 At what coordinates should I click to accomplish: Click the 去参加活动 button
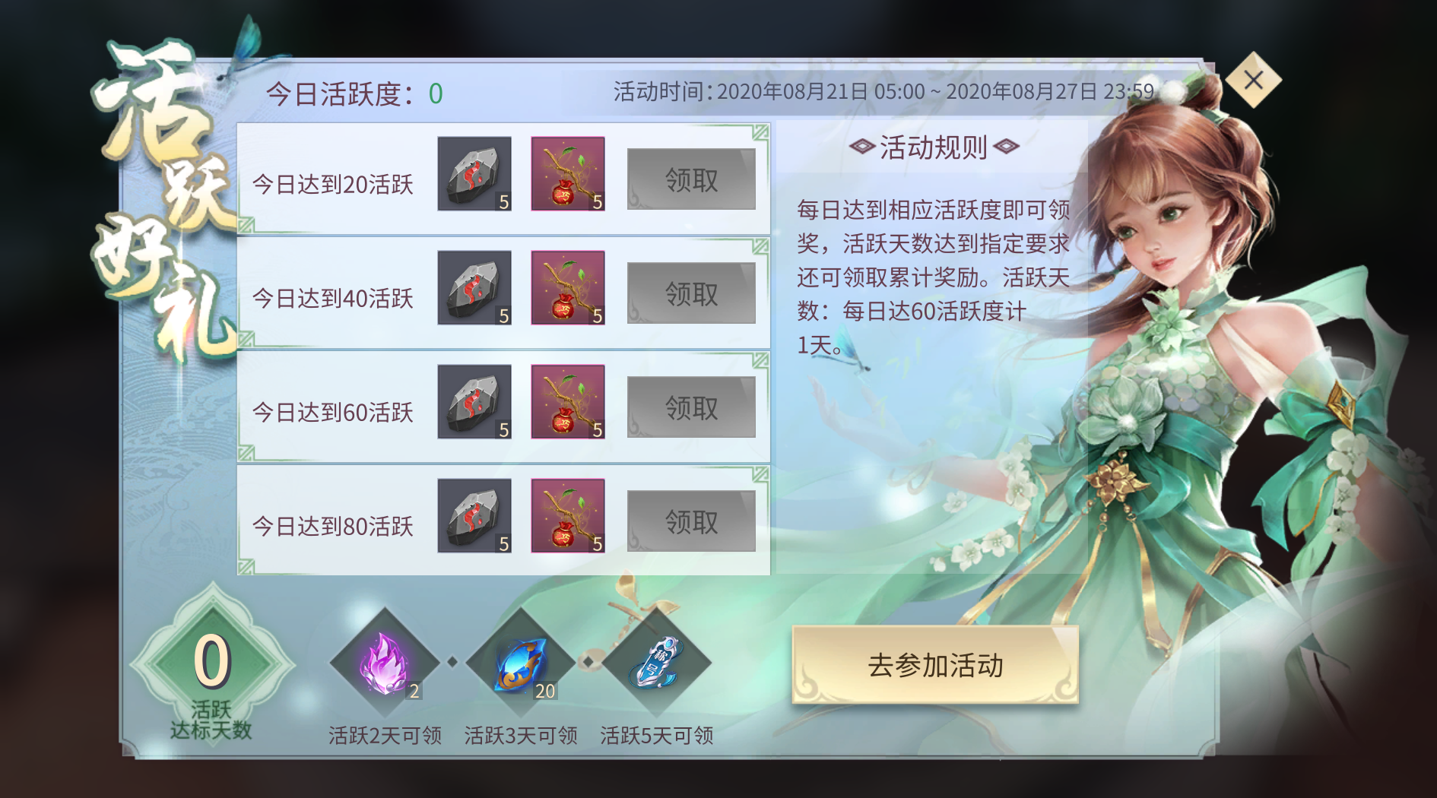935,665
